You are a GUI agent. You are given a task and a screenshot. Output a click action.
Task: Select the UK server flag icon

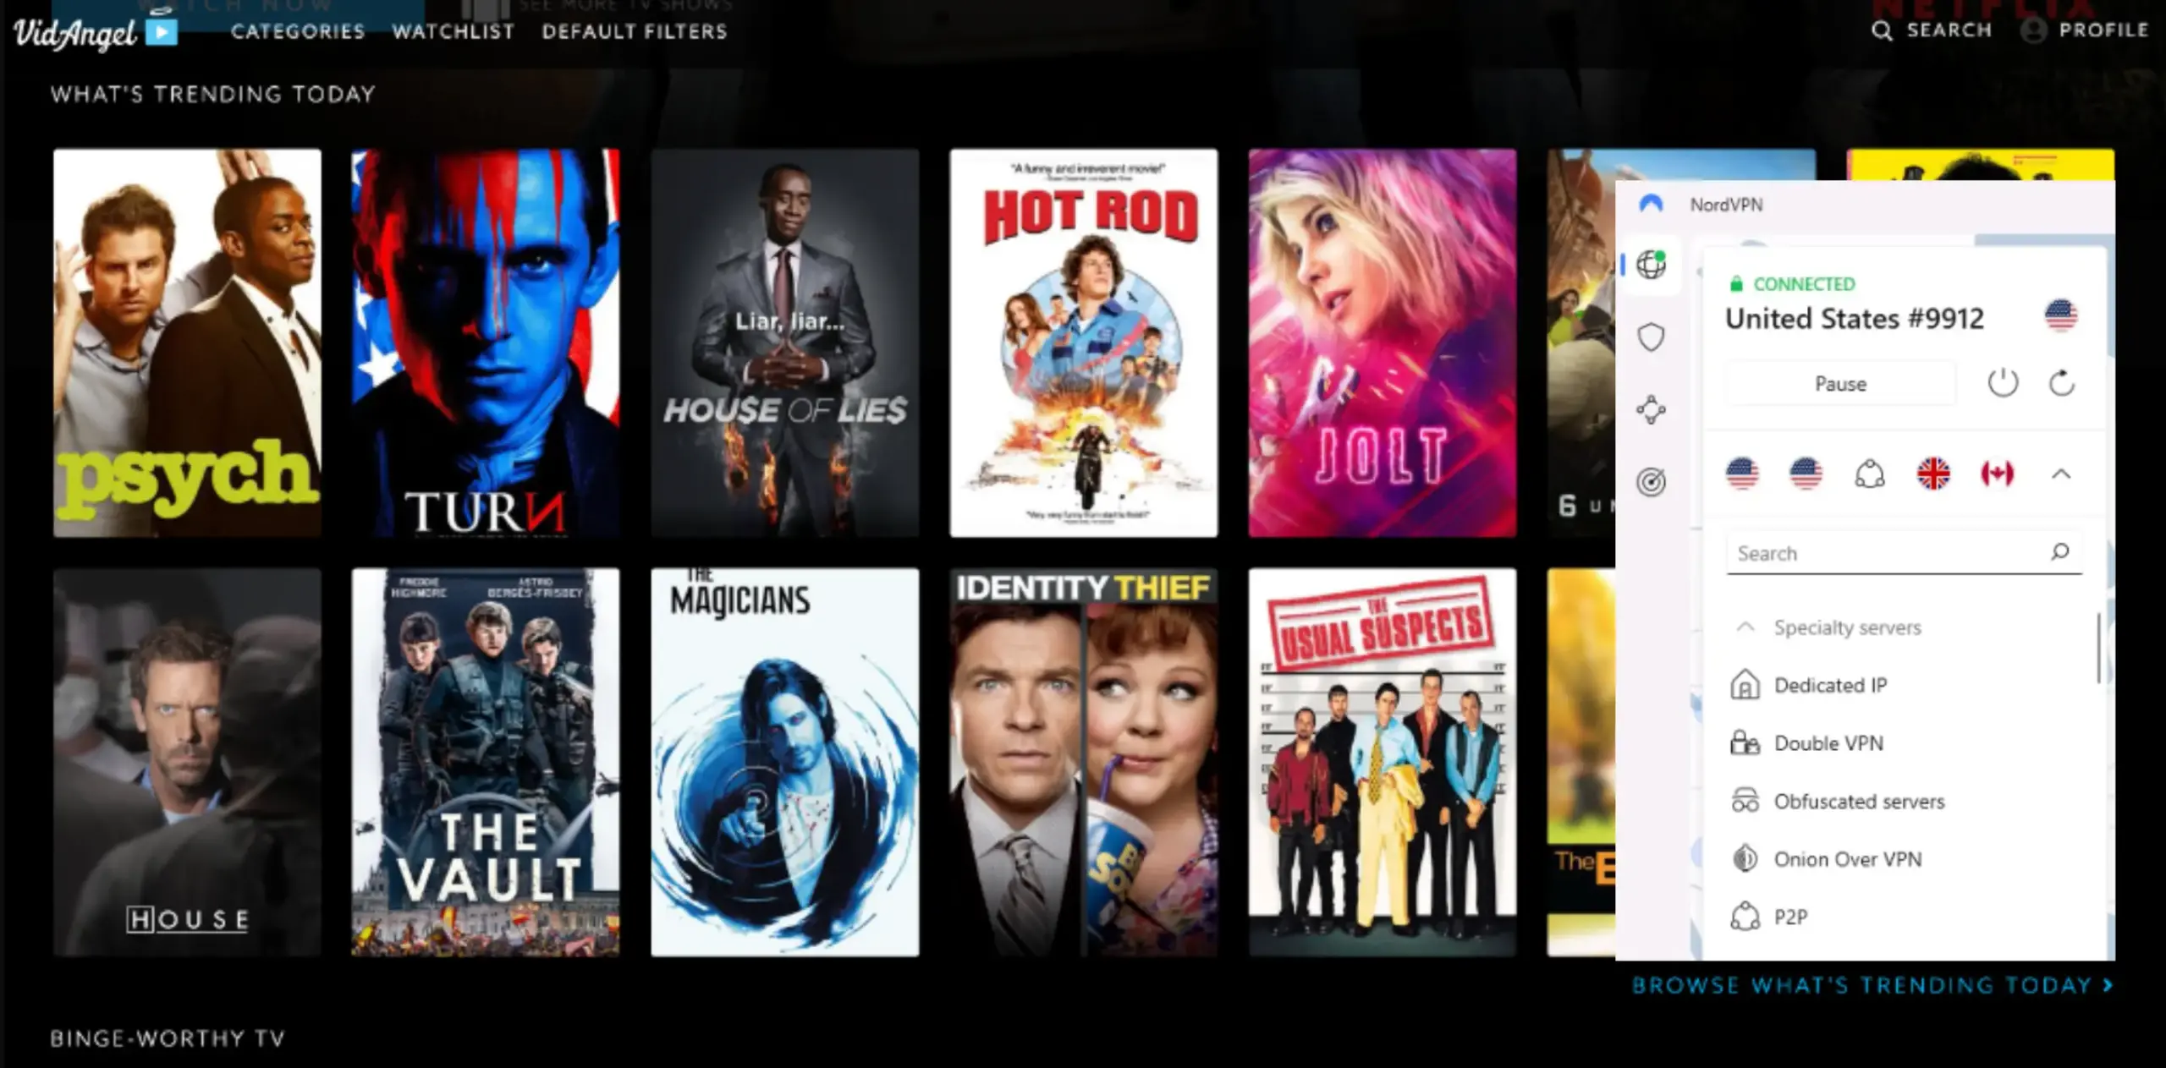pos(1931,474)
